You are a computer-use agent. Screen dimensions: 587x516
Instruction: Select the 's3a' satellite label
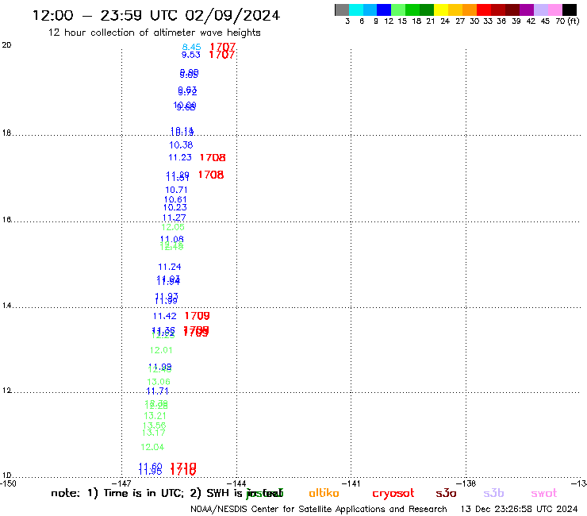(446, 493)
